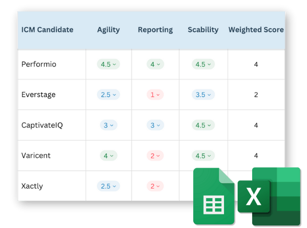Open CaptivateIQ Reporting score dropdown

pos(155,125)
